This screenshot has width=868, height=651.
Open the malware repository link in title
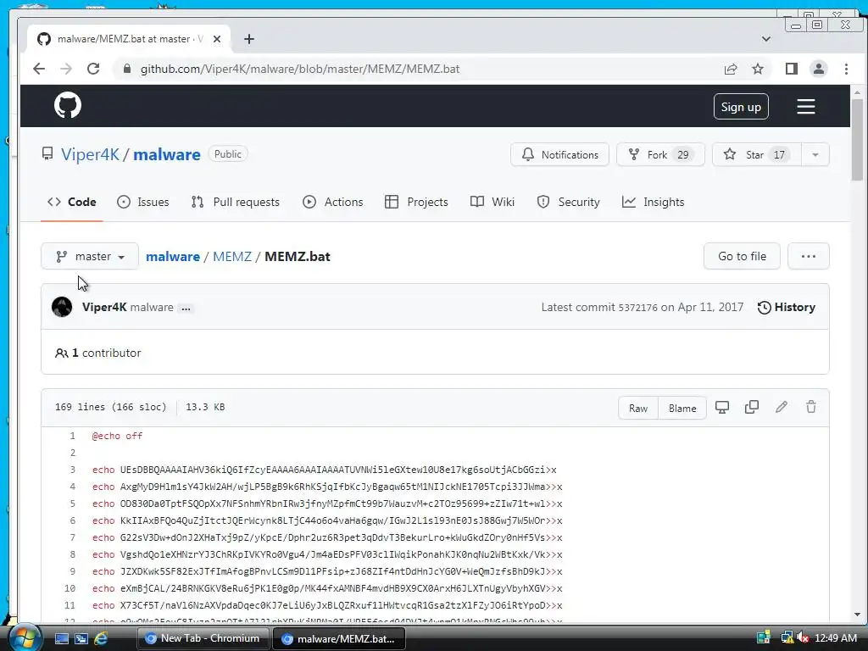pyautogui.click(x=167, y=154)
